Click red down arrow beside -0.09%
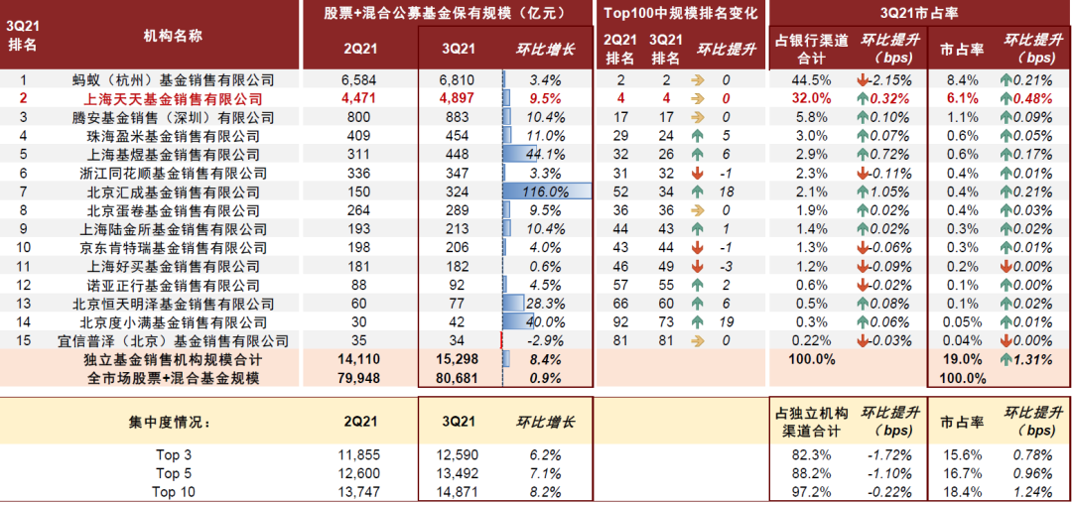 tap(864, 267)
